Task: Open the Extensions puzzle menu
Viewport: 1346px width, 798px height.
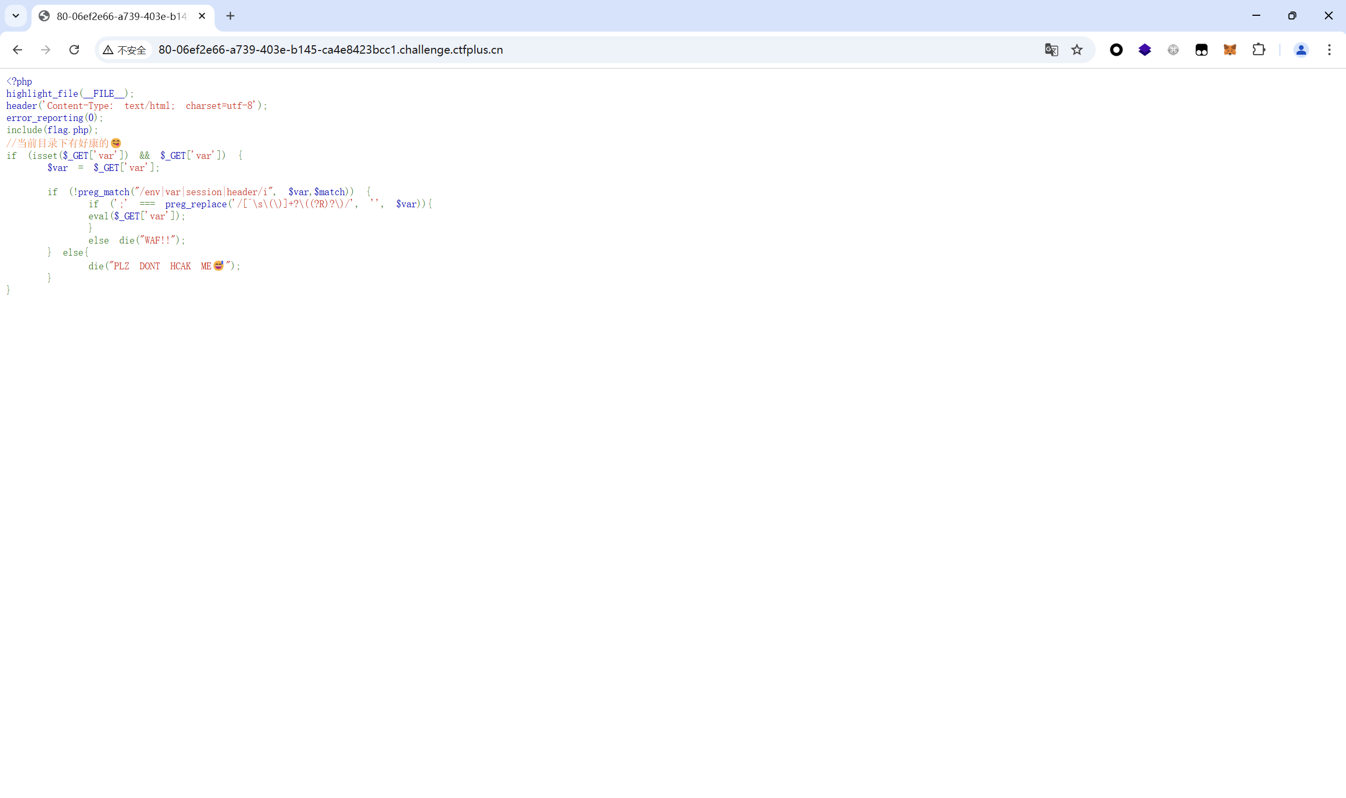Action: point(1258,50)
